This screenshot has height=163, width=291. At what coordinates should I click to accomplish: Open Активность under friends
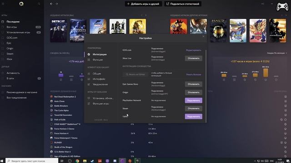(x=13, y=73)
